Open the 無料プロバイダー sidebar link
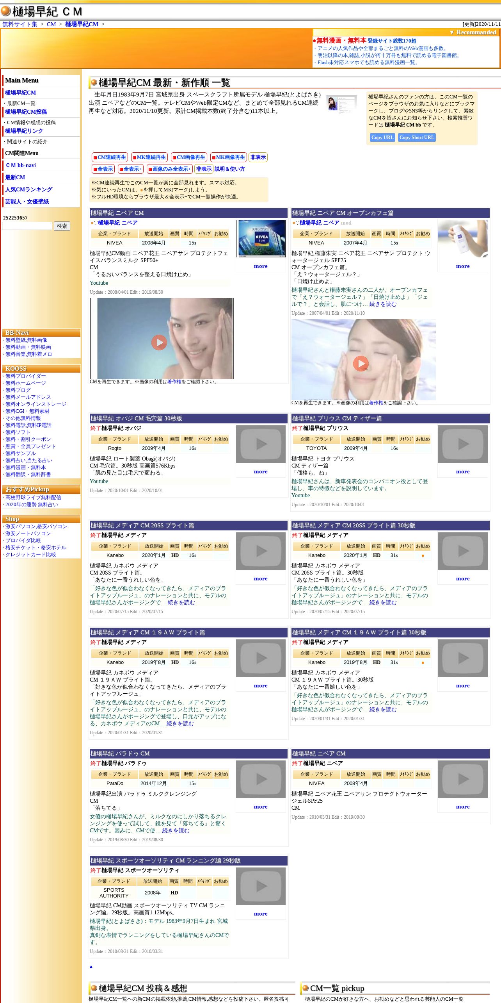This screenshot has width=501, height=1003. 26,376
